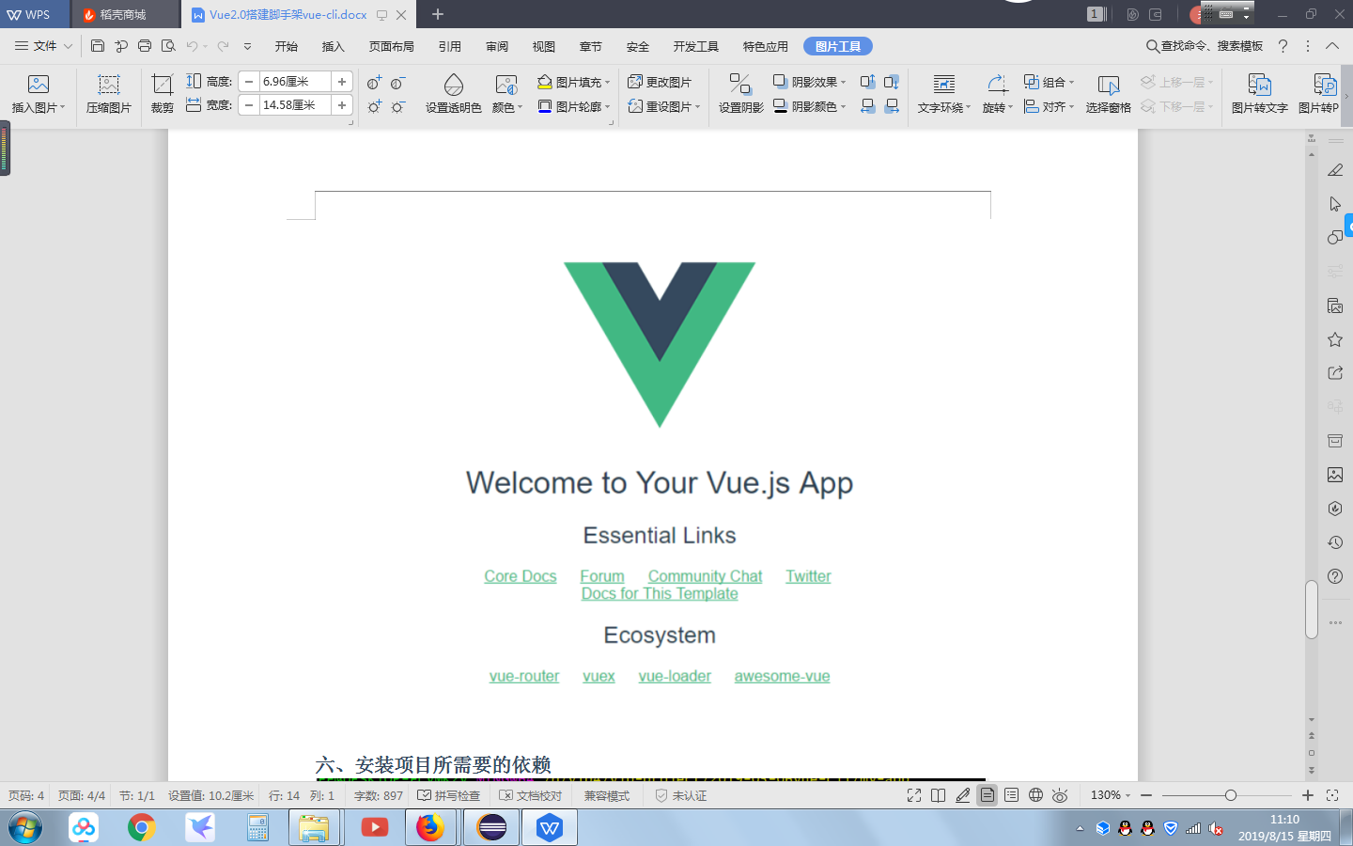Image resolution: width=1353 pixels, height=846 pixels.
Task: Click the 高度 height value input field
Action: pos(295,82)
